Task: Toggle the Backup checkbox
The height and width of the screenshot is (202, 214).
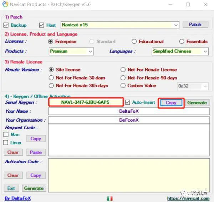Action: 6,25
